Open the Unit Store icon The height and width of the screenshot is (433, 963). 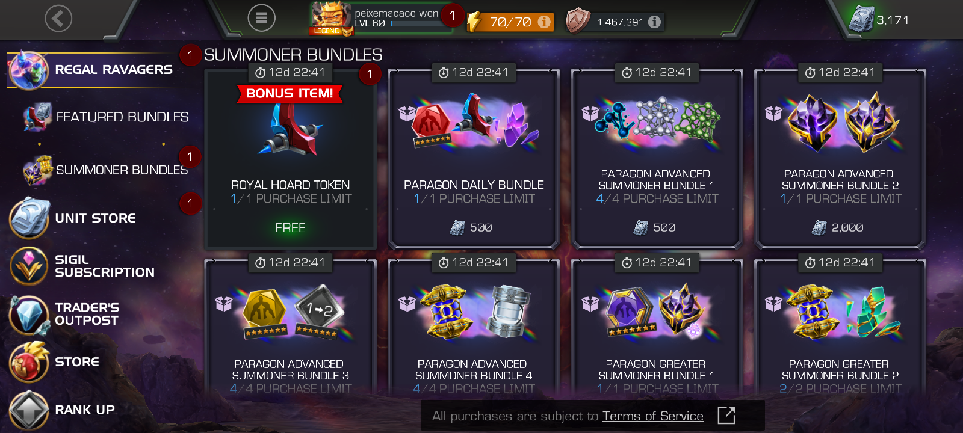tap(29, 218)
